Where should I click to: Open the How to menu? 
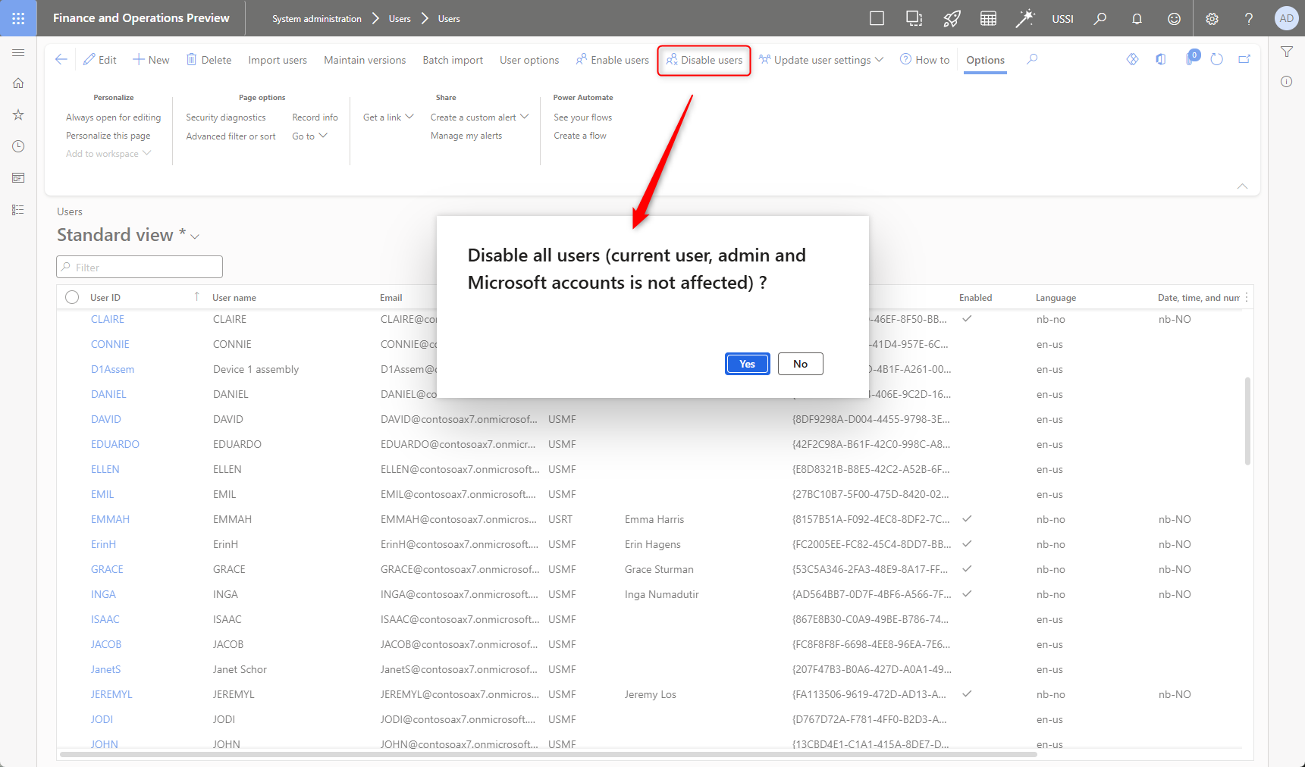(x=924, y=60)
